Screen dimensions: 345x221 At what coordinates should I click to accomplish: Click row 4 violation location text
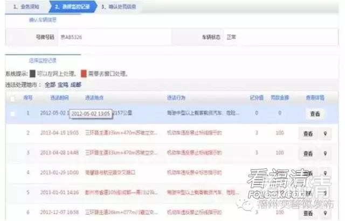coord(110,173)
